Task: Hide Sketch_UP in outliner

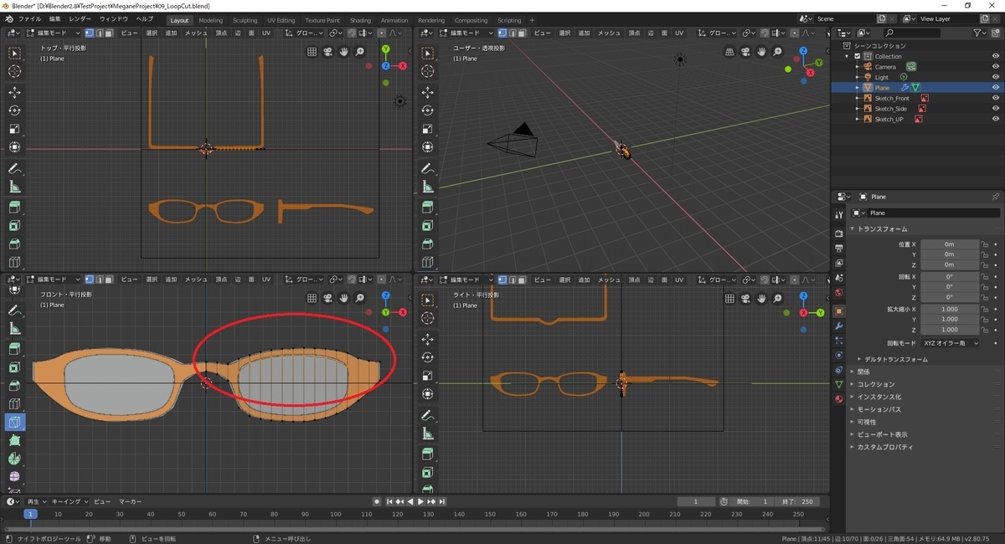Action: point(996,119)
